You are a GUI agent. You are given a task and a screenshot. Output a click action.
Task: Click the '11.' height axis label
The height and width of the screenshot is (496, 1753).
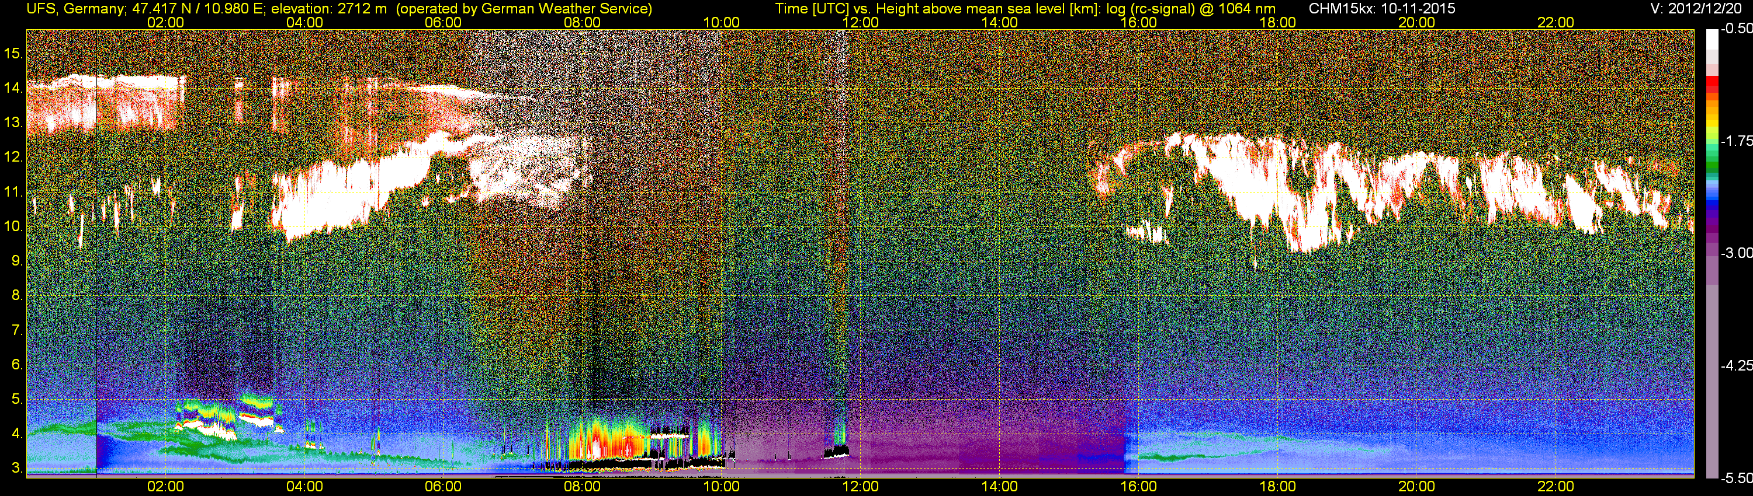coord(13,193)
